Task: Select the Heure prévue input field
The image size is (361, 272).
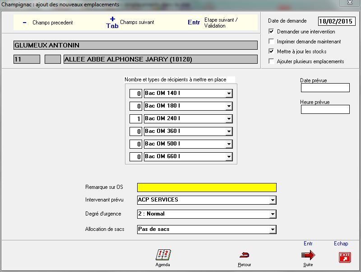Action: click(x=325, y=109)
